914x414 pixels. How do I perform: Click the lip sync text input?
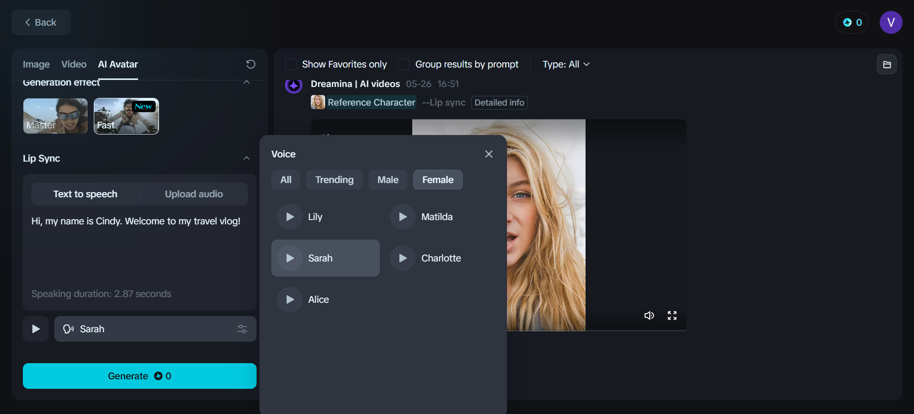(x=139, y=247)
